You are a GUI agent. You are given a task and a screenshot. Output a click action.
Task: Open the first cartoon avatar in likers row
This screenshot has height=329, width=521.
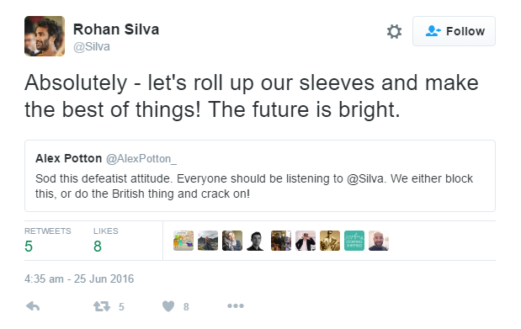183,241
